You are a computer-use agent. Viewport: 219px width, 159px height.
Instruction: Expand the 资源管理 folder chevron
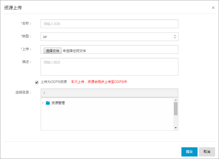43,103
